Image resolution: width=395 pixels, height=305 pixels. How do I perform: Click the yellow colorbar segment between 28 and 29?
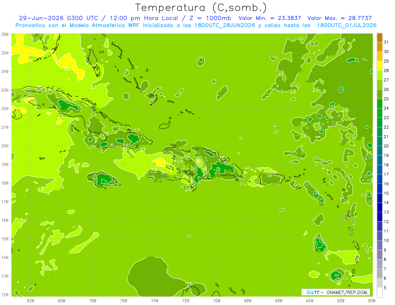click(x=380, y=66)
